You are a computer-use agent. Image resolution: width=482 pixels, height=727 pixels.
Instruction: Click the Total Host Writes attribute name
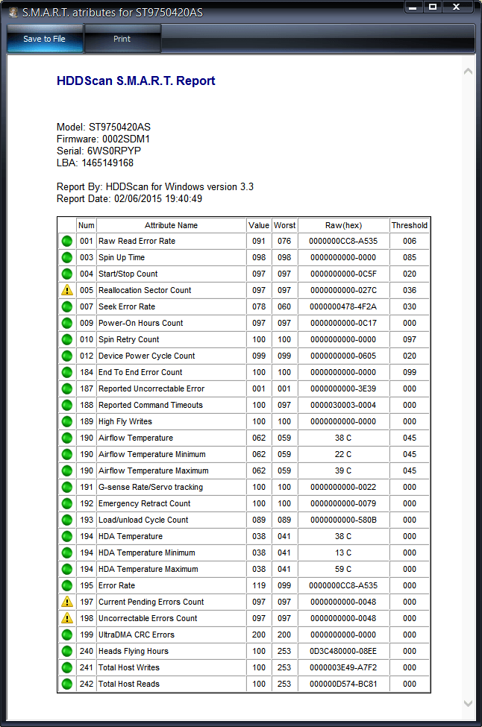pyautogui.click(x=129, y=667)
